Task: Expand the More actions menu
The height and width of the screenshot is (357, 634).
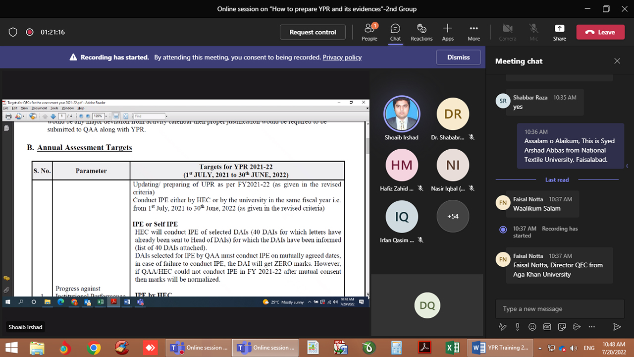Action: [474, 32]
